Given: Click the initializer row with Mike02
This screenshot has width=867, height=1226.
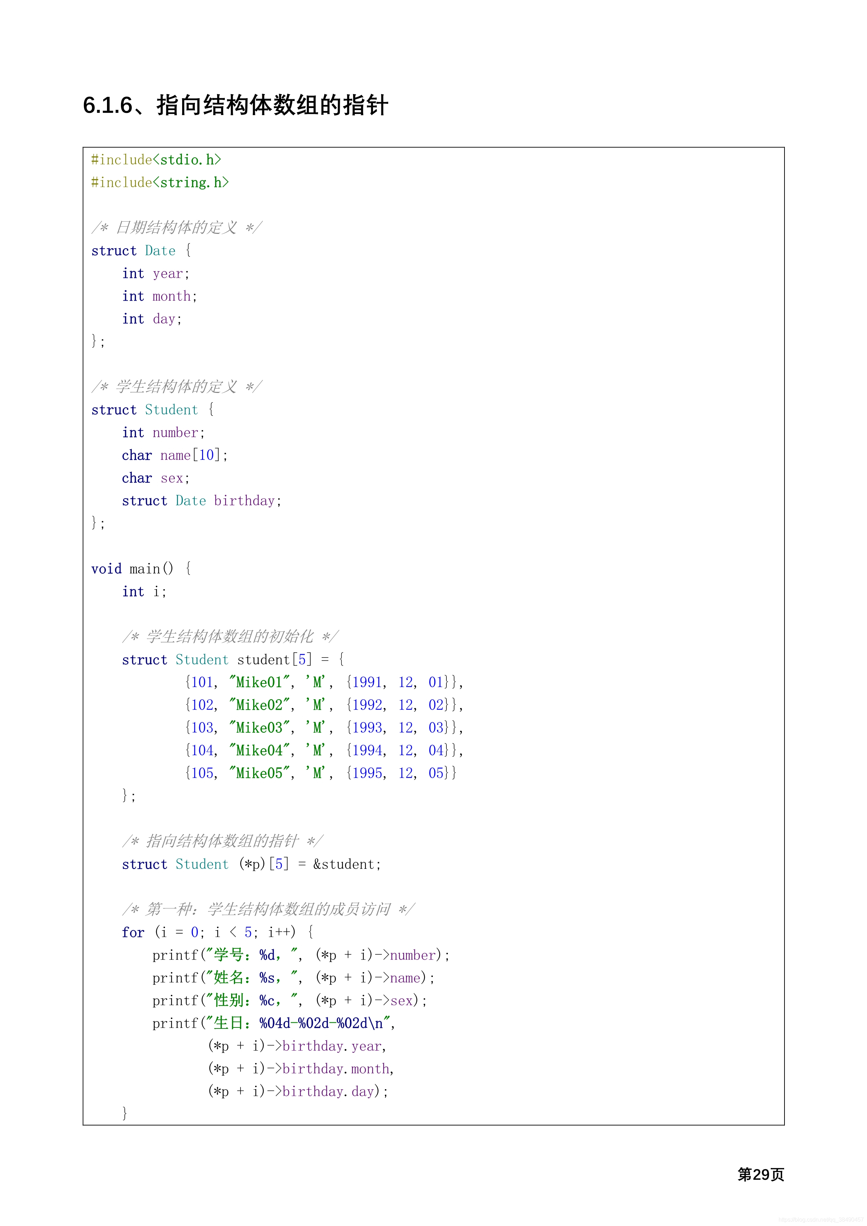Looking at the screenshot, I should 323,705.
